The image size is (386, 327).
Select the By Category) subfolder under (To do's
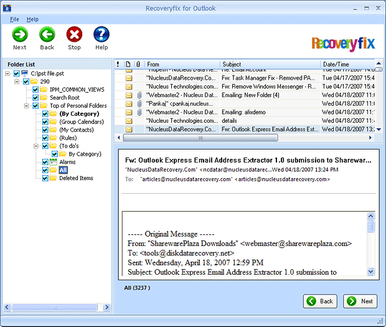point(85,154)
